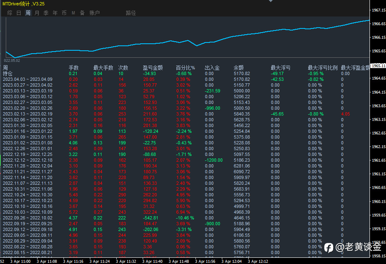
Task: Open the 月 monthly tab
Action: pos(37,13)
